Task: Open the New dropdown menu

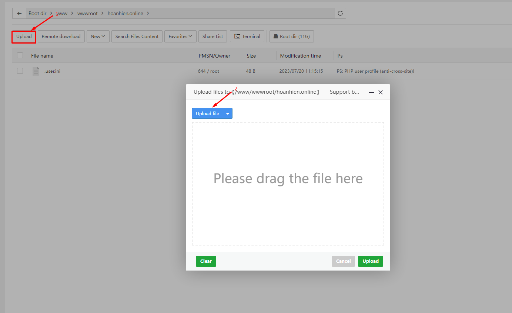Action: coord(98,36)
